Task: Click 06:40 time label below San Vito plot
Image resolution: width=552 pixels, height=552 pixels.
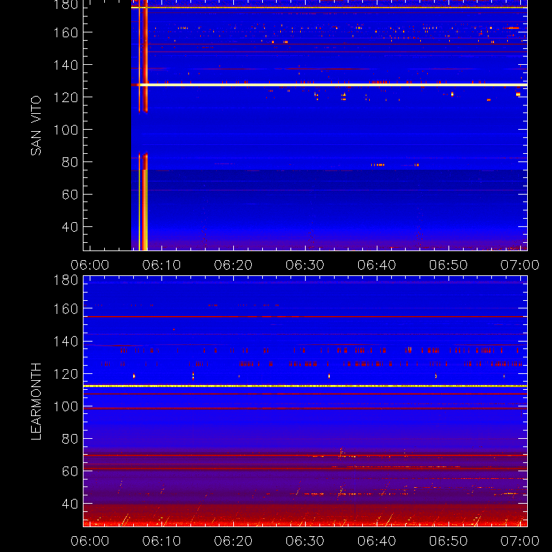Action: [x=377, y=265]
